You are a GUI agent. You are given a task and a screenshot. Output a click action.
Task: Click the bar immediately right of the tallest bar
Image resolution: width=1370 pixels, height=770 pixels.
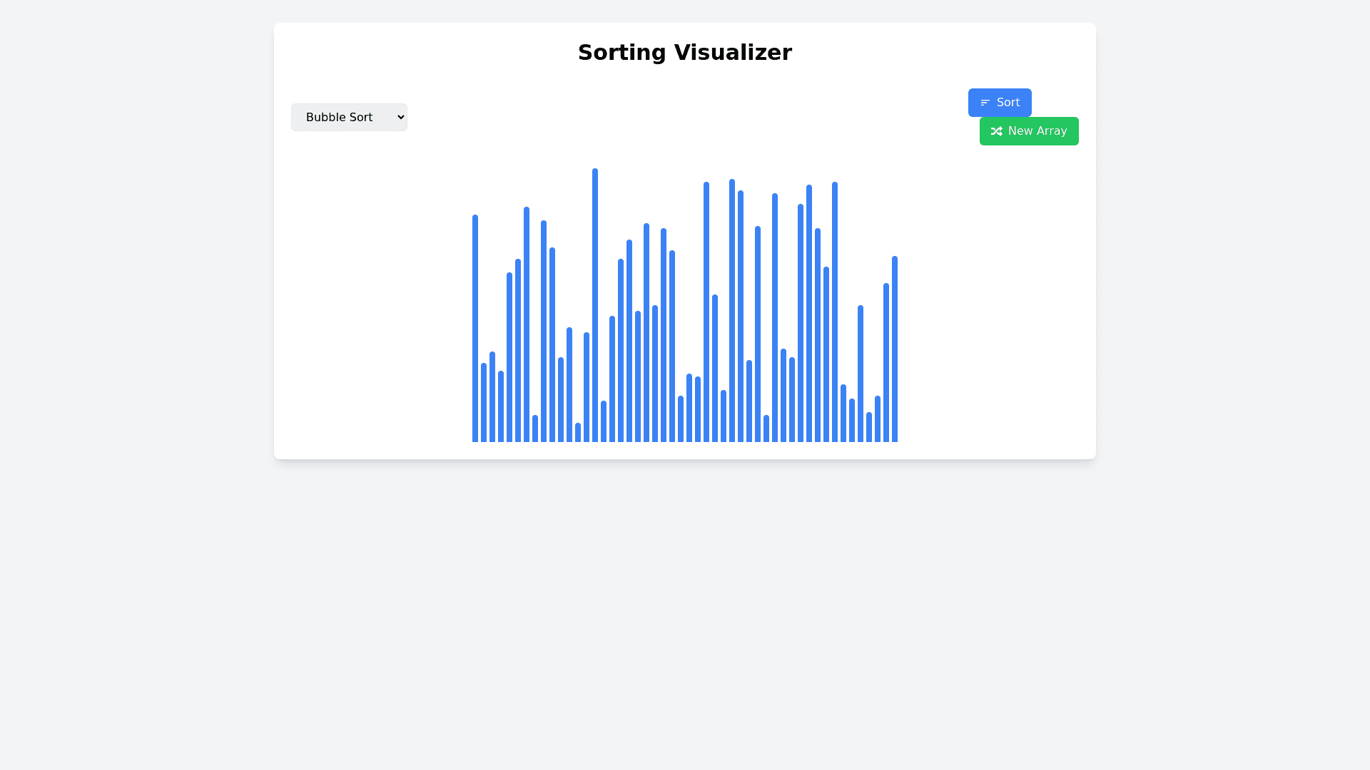[604, 421]
